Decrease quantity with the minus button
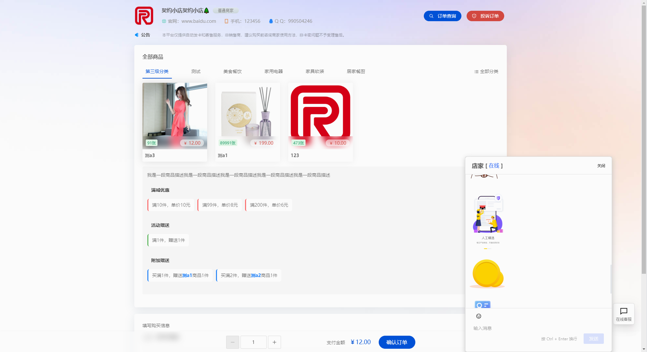 [233, 342]
